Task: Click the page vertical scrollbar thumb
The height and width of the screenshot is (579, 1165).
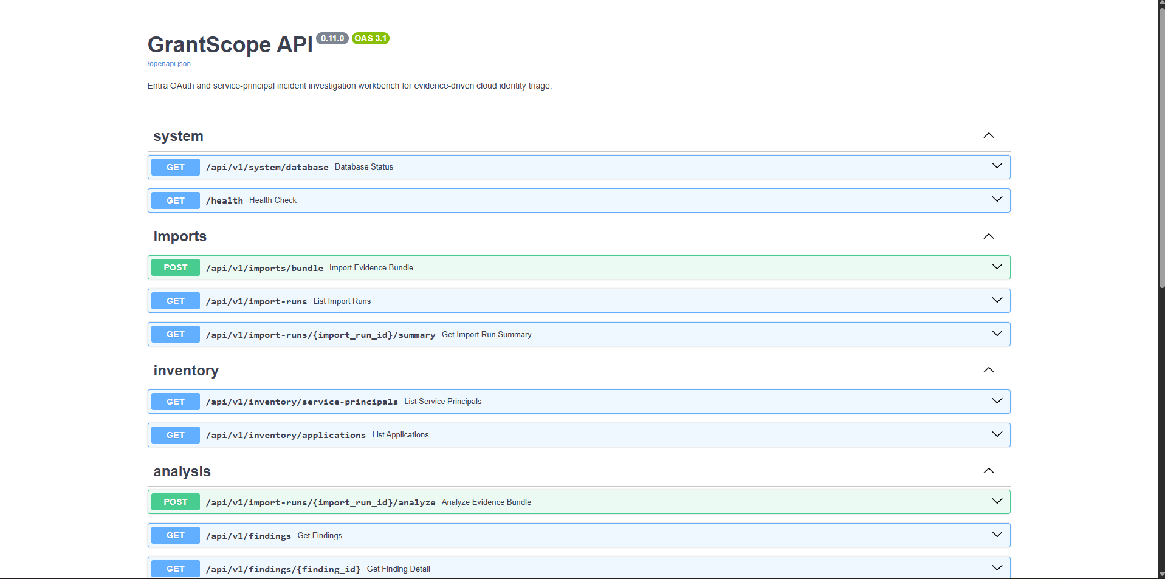Action: (1161, 149)
